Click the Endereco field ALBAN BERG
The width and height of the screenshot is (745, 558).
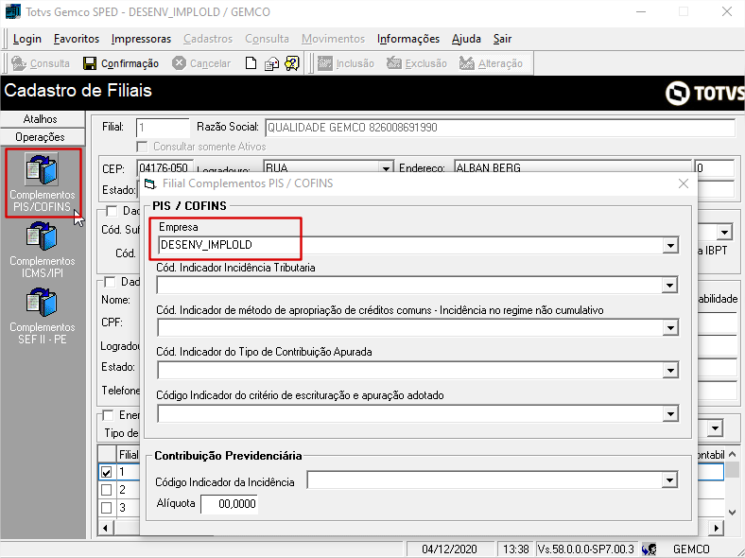tap(573, 166)
